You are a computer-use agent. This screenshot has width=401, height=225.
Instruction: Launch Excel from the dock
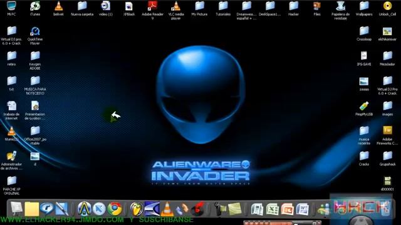(273, 209)
